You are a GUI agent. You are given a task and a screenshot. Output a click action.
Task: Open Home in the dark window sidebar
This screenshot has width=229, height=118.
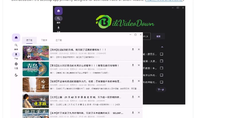59,11
